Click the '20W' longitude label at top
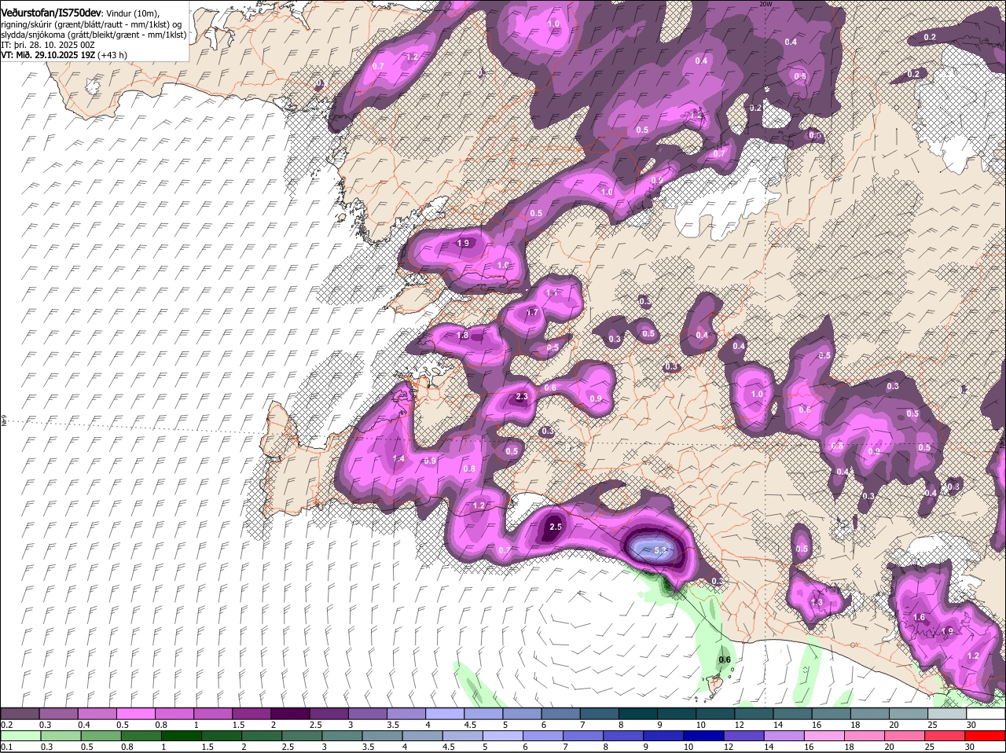 (766, 4)
